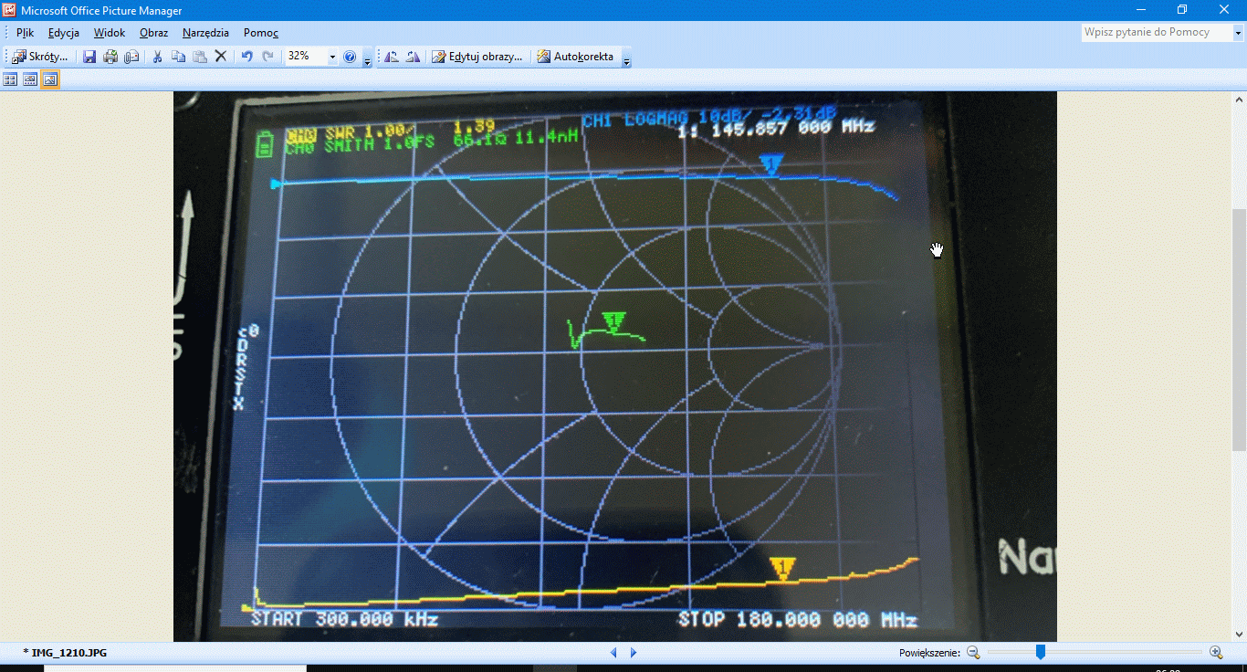Open the Help question box dropdown arrow
Image resolution: width=1247 pixels, height=672 pixels.
pyautogui.click(x=1238, y=33)
